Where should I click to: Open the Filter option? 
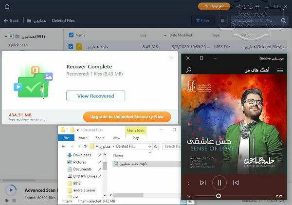[x=203, y=20]
